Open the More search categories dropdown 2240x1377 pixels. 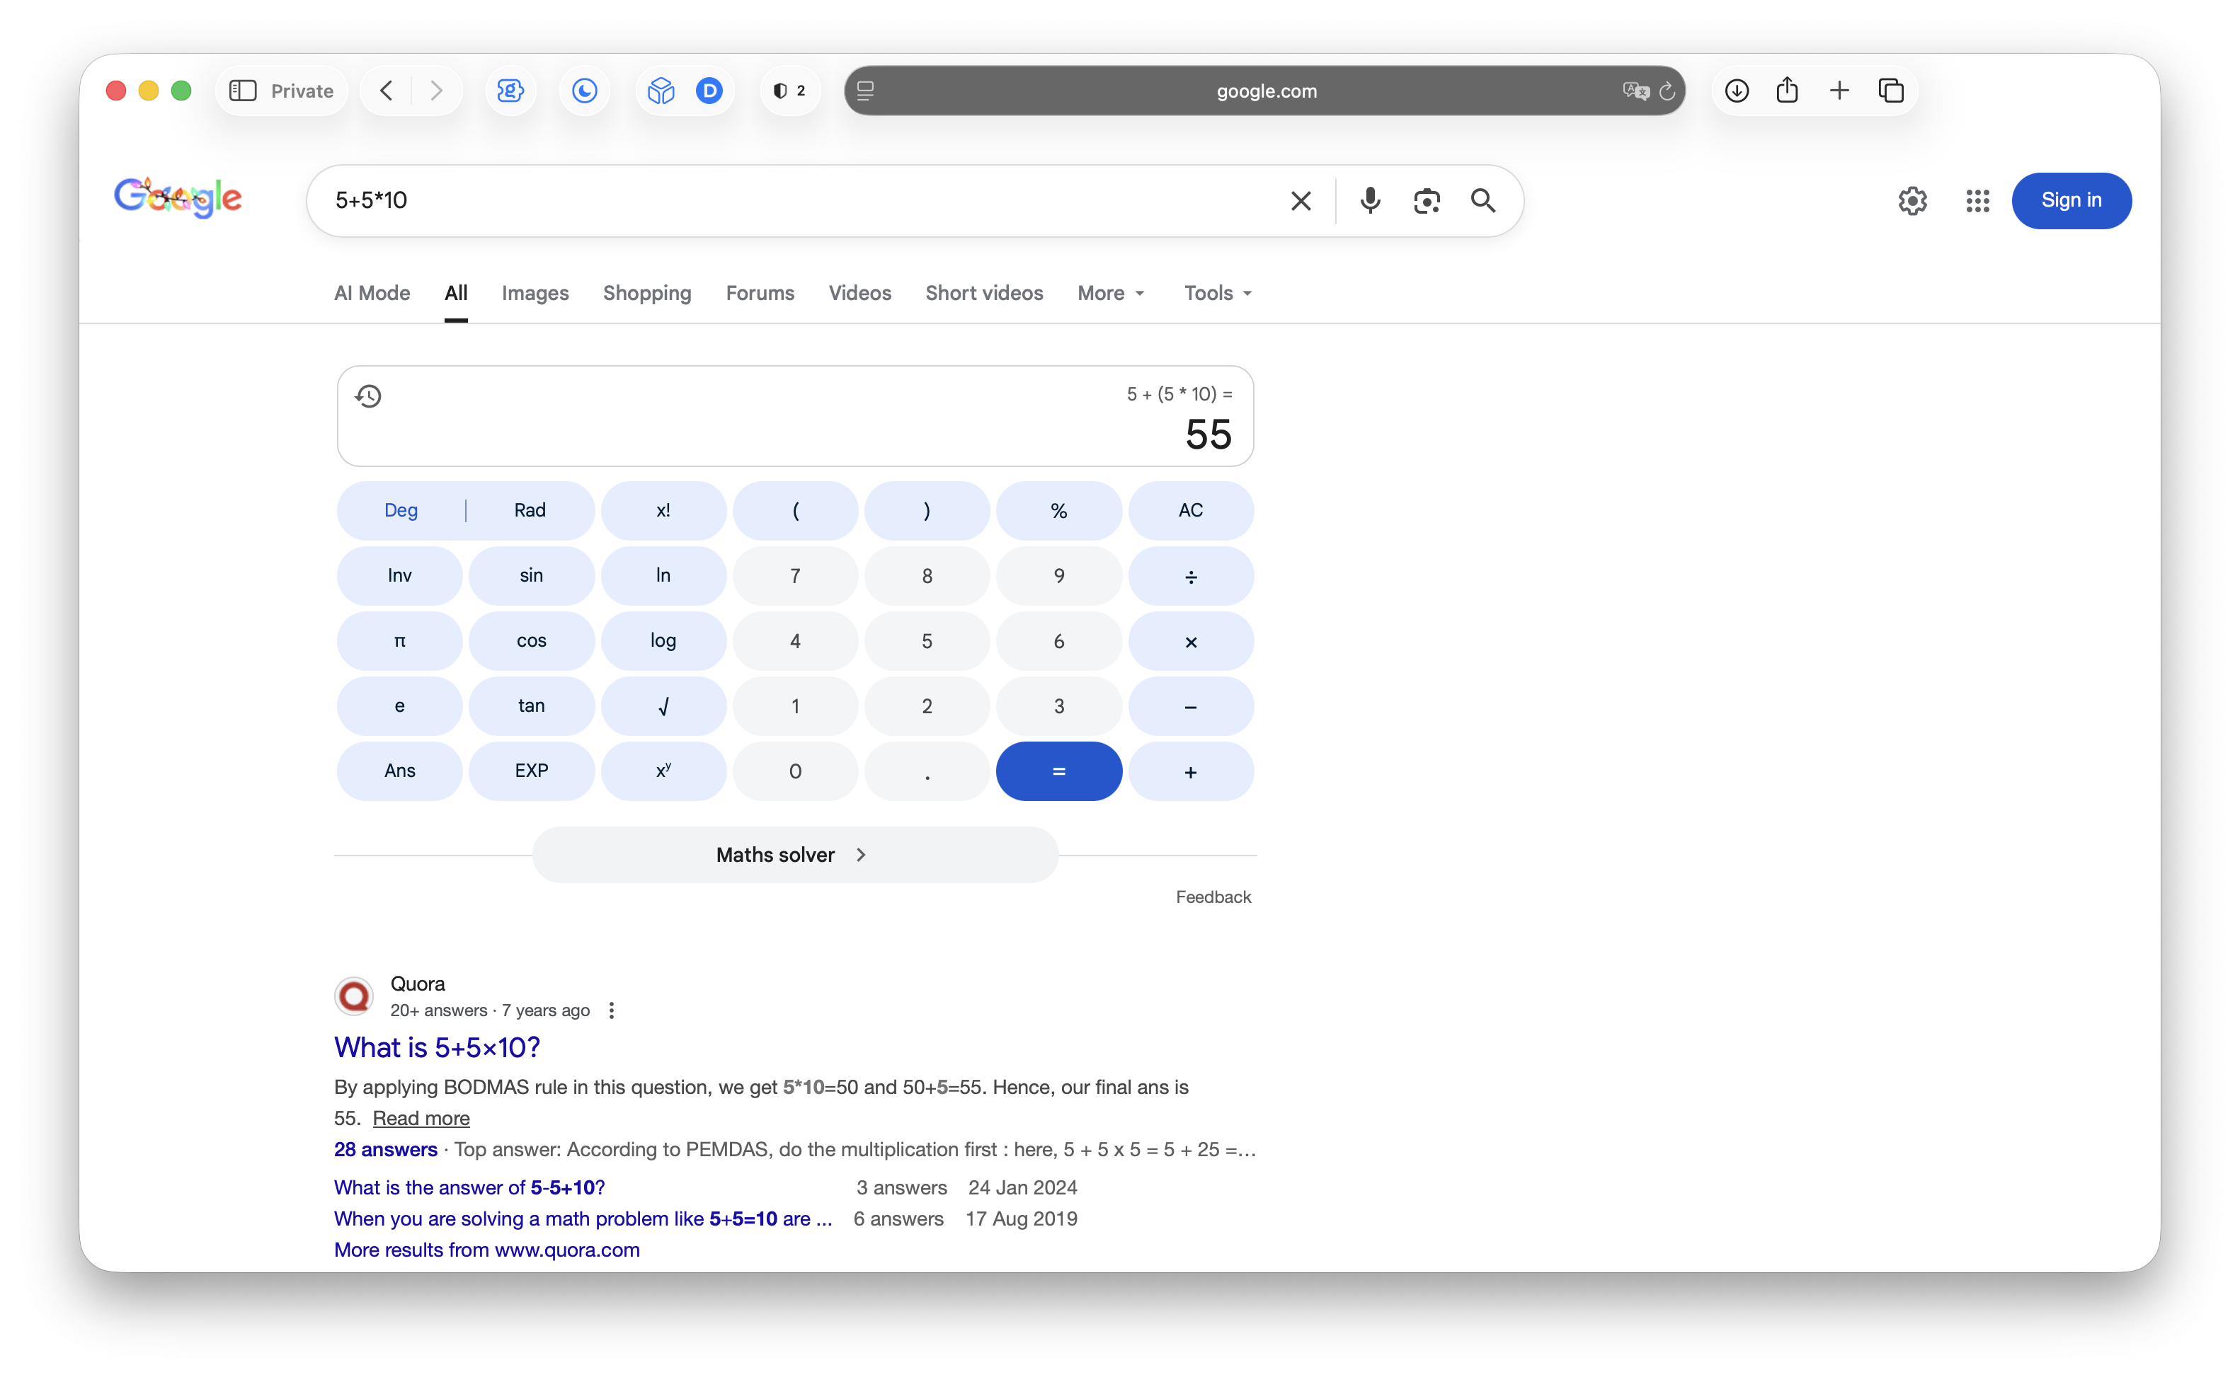[x=1110, y=293]
